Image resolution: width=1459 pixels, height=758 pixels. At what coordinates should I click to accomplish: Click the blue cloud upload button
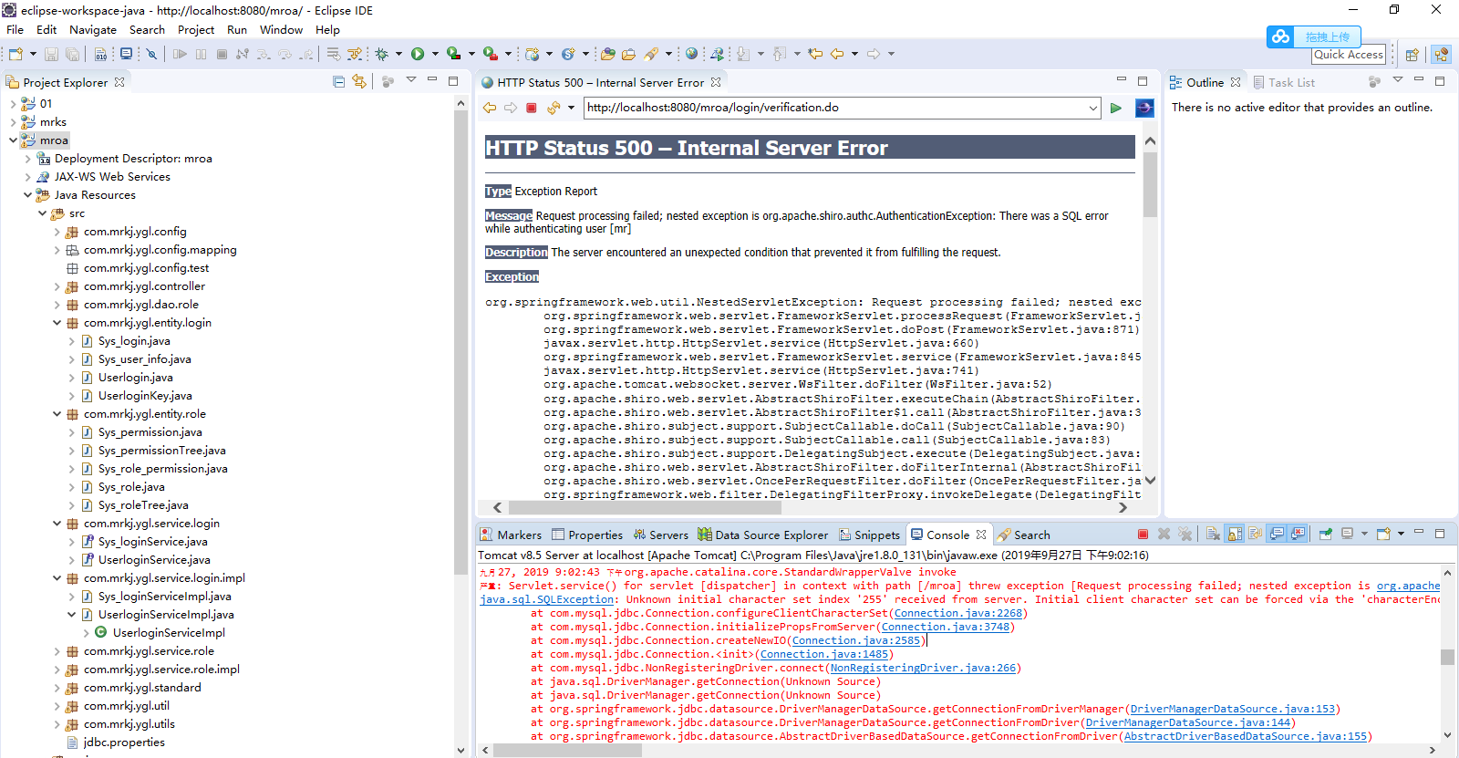point(1314,36)
